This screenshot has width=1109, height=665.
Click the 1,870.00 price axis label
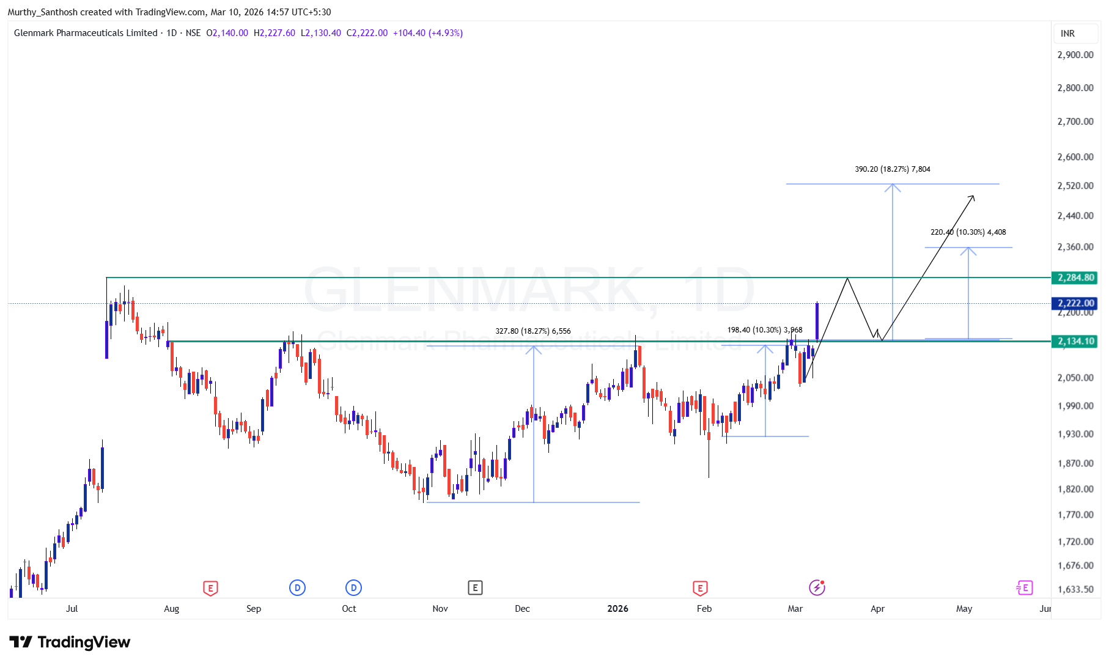1075,463
